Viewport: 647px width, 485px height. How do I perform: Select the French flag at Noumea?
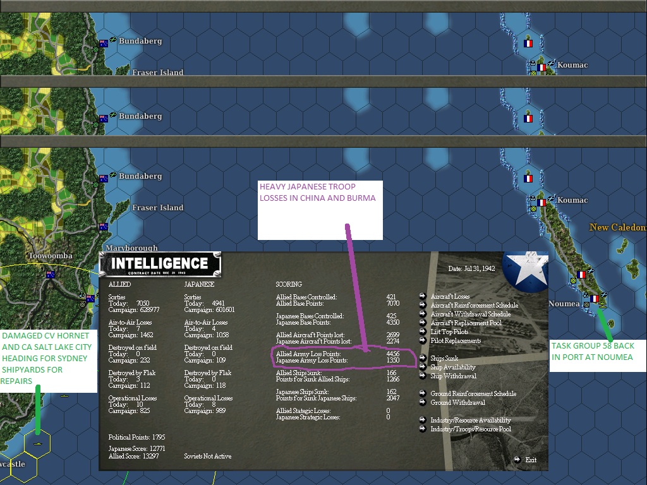pos(595,299)
